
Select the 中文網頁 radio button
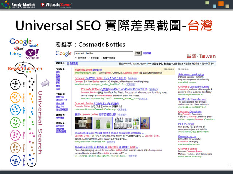tap(89, 58)
